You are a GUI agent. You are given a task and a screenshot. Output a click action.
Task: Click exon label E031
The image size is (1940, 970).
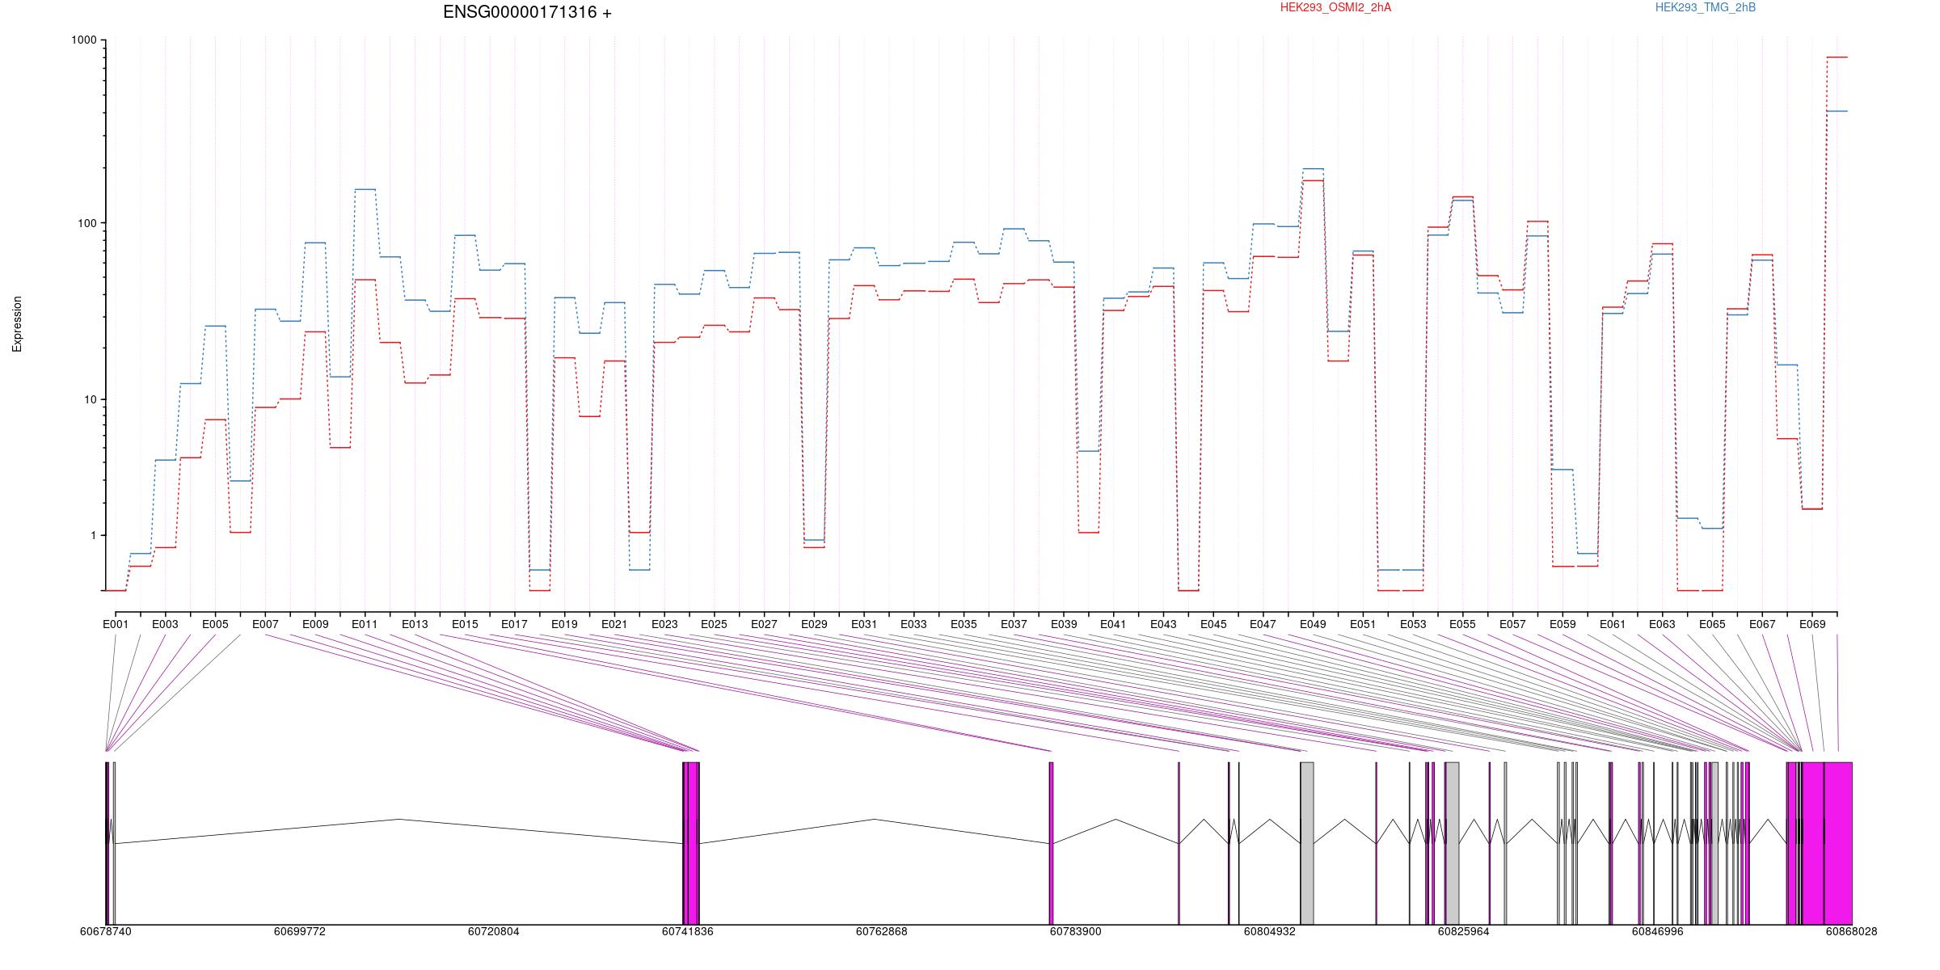click(x=864, y=624)
